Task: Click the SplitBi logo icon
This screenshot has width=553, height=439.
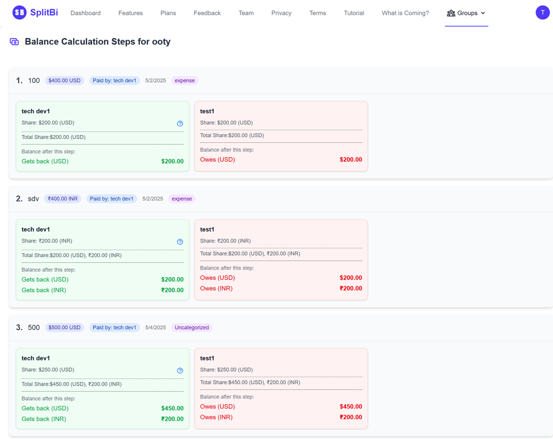Action: 20,12
